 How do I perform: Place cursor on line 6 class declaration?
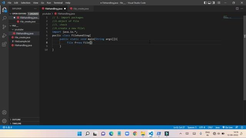[71, 36]
